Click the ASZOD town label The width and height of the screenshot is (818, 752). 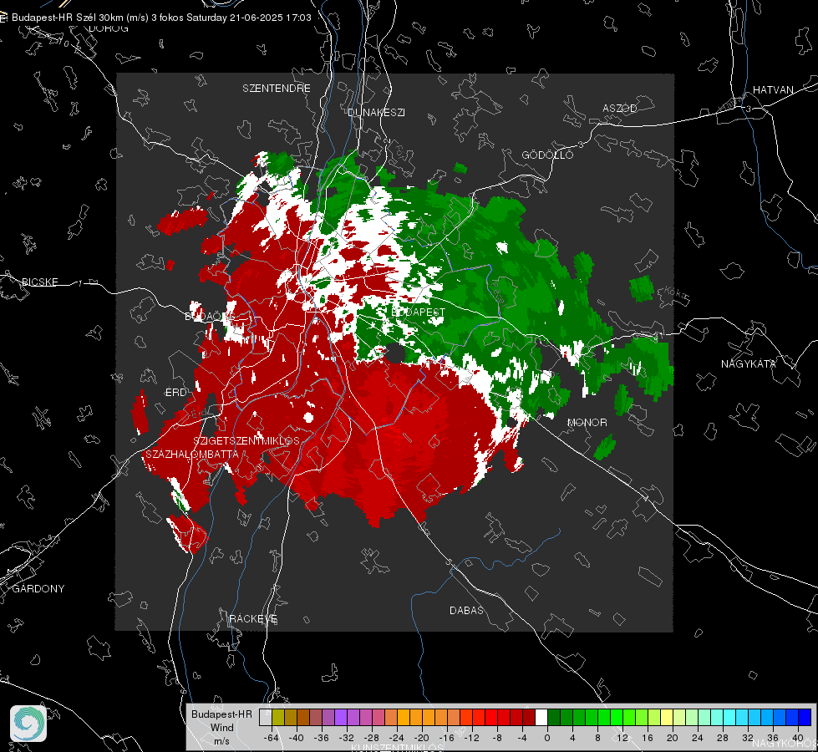620,108
